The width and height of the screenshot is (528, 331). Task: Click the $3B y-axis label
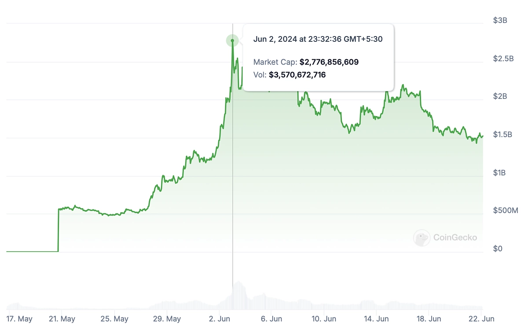[x=500, y=20]
